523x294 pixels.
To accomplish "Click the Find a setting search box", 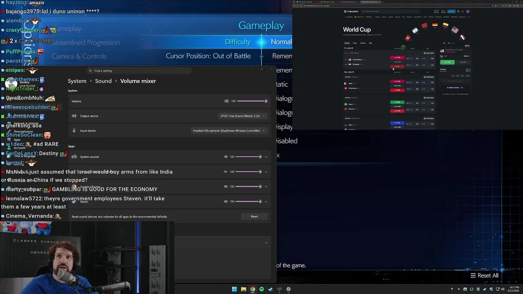I will tap(139, 71).
